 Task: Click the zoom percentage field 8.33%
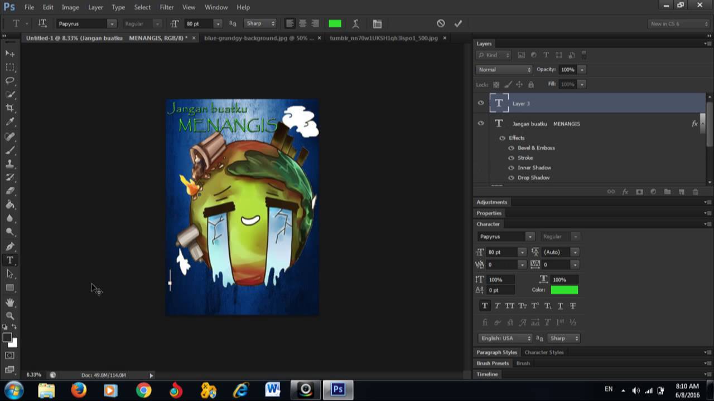click(x=34, y=375)
